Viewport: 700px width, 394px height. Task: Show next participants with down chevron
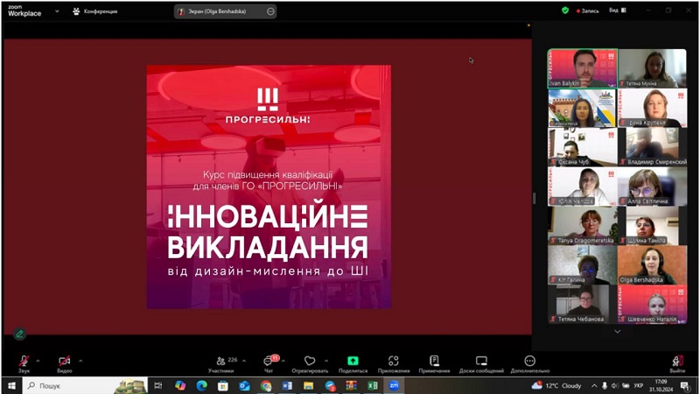(x=618, y=332)
